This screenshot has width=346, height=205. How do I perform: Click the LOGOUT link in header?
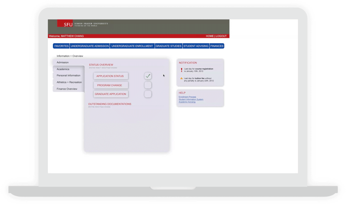[221, 36]
